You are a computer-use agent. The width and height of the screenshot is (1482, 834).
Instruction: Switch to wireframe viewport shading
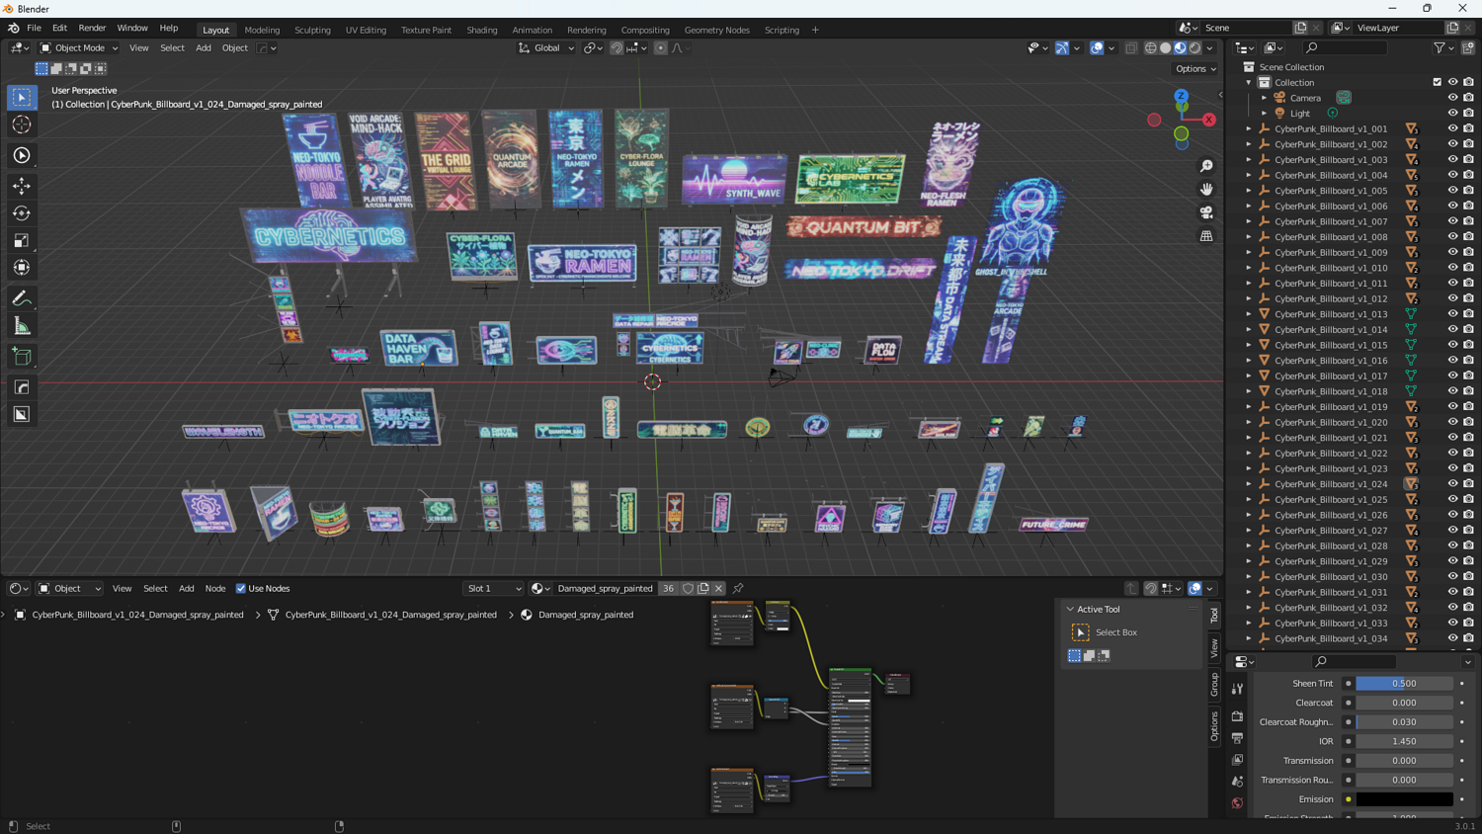(1151, 47)
